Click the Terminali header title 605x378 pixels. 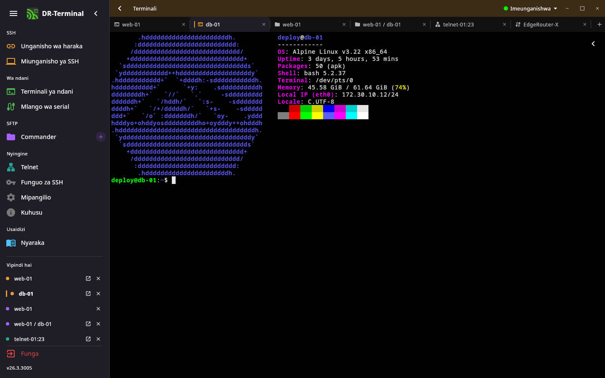[x=145, y=8]
